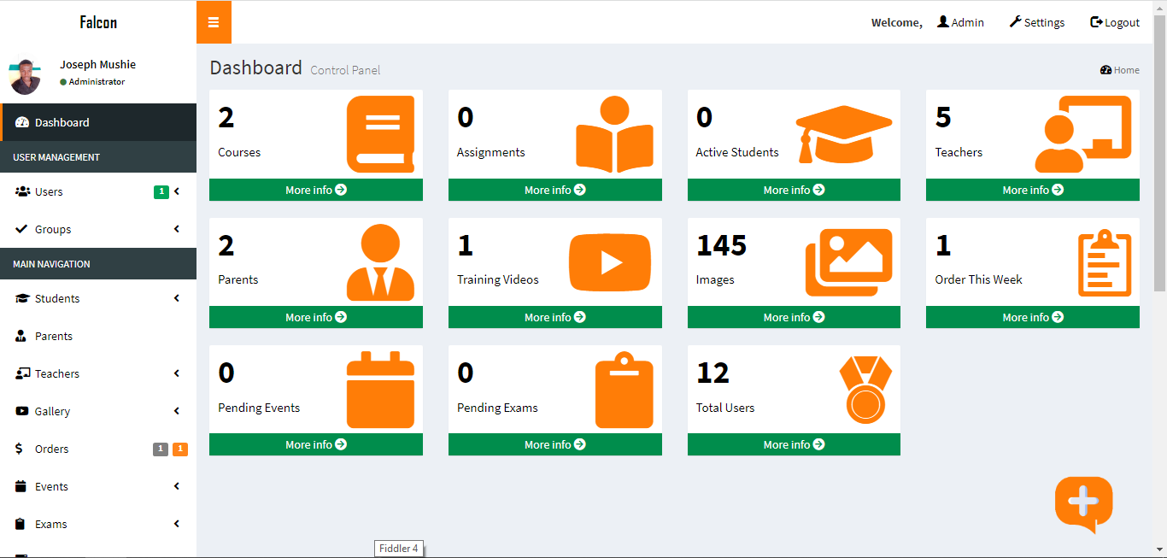Click the Total Users medal icon
This screenshot has width=1167, height=558.
click(x=865, y=390)
